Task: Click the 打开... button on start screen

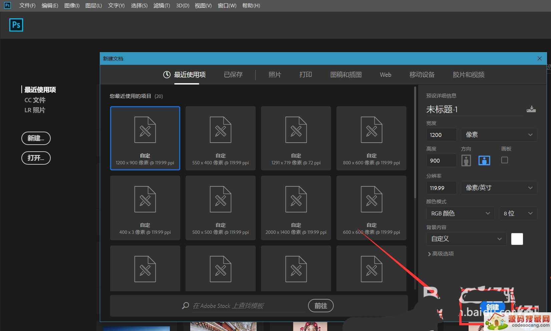Action: coord(36,158)
